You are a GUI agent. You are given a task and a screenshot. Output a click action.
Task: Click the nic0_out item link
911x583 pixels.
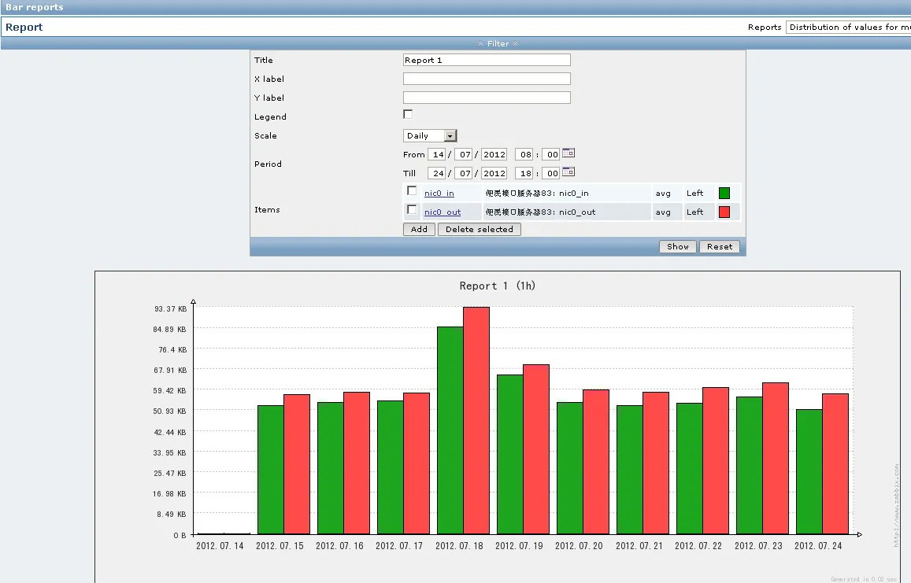tap(443, 212)
